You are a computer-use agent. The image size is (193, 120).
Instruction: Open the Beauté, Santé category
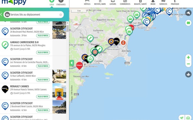click(x=140, y=3)
